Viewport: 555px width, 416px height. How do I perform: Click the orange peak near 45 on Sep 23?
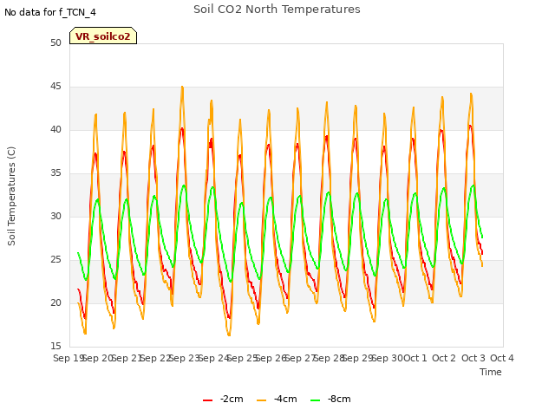tap(182, 87)
